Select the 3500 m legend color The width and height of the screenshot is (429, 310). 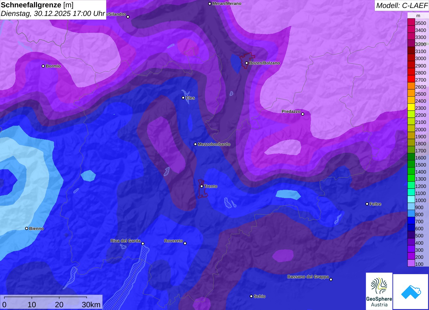[411, 22]
